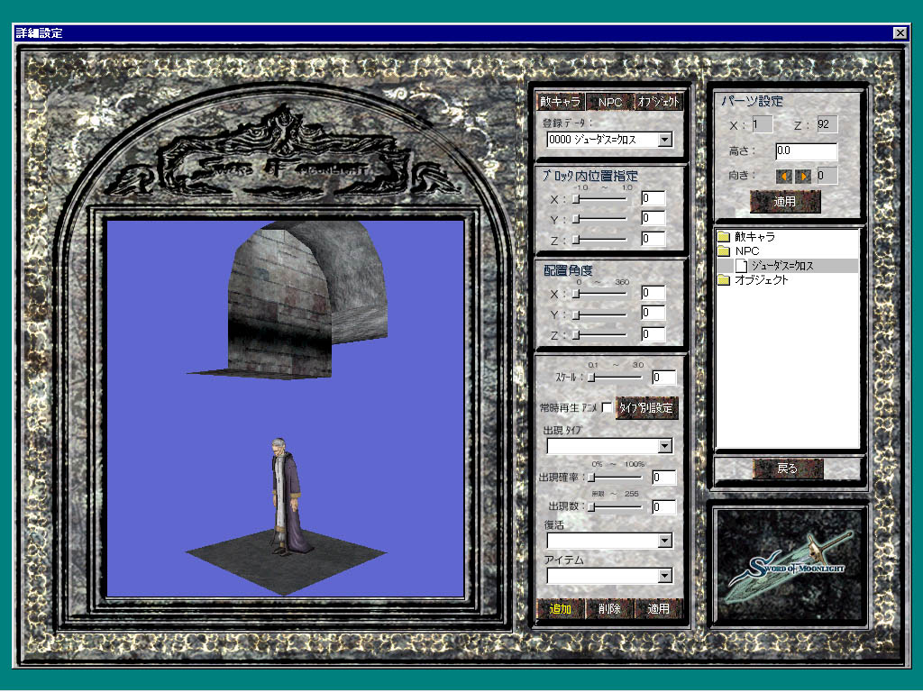This screenshot has width=923, height=692.
Task: Adjust the 配置角度 Y slider
Action: (599, 315)
